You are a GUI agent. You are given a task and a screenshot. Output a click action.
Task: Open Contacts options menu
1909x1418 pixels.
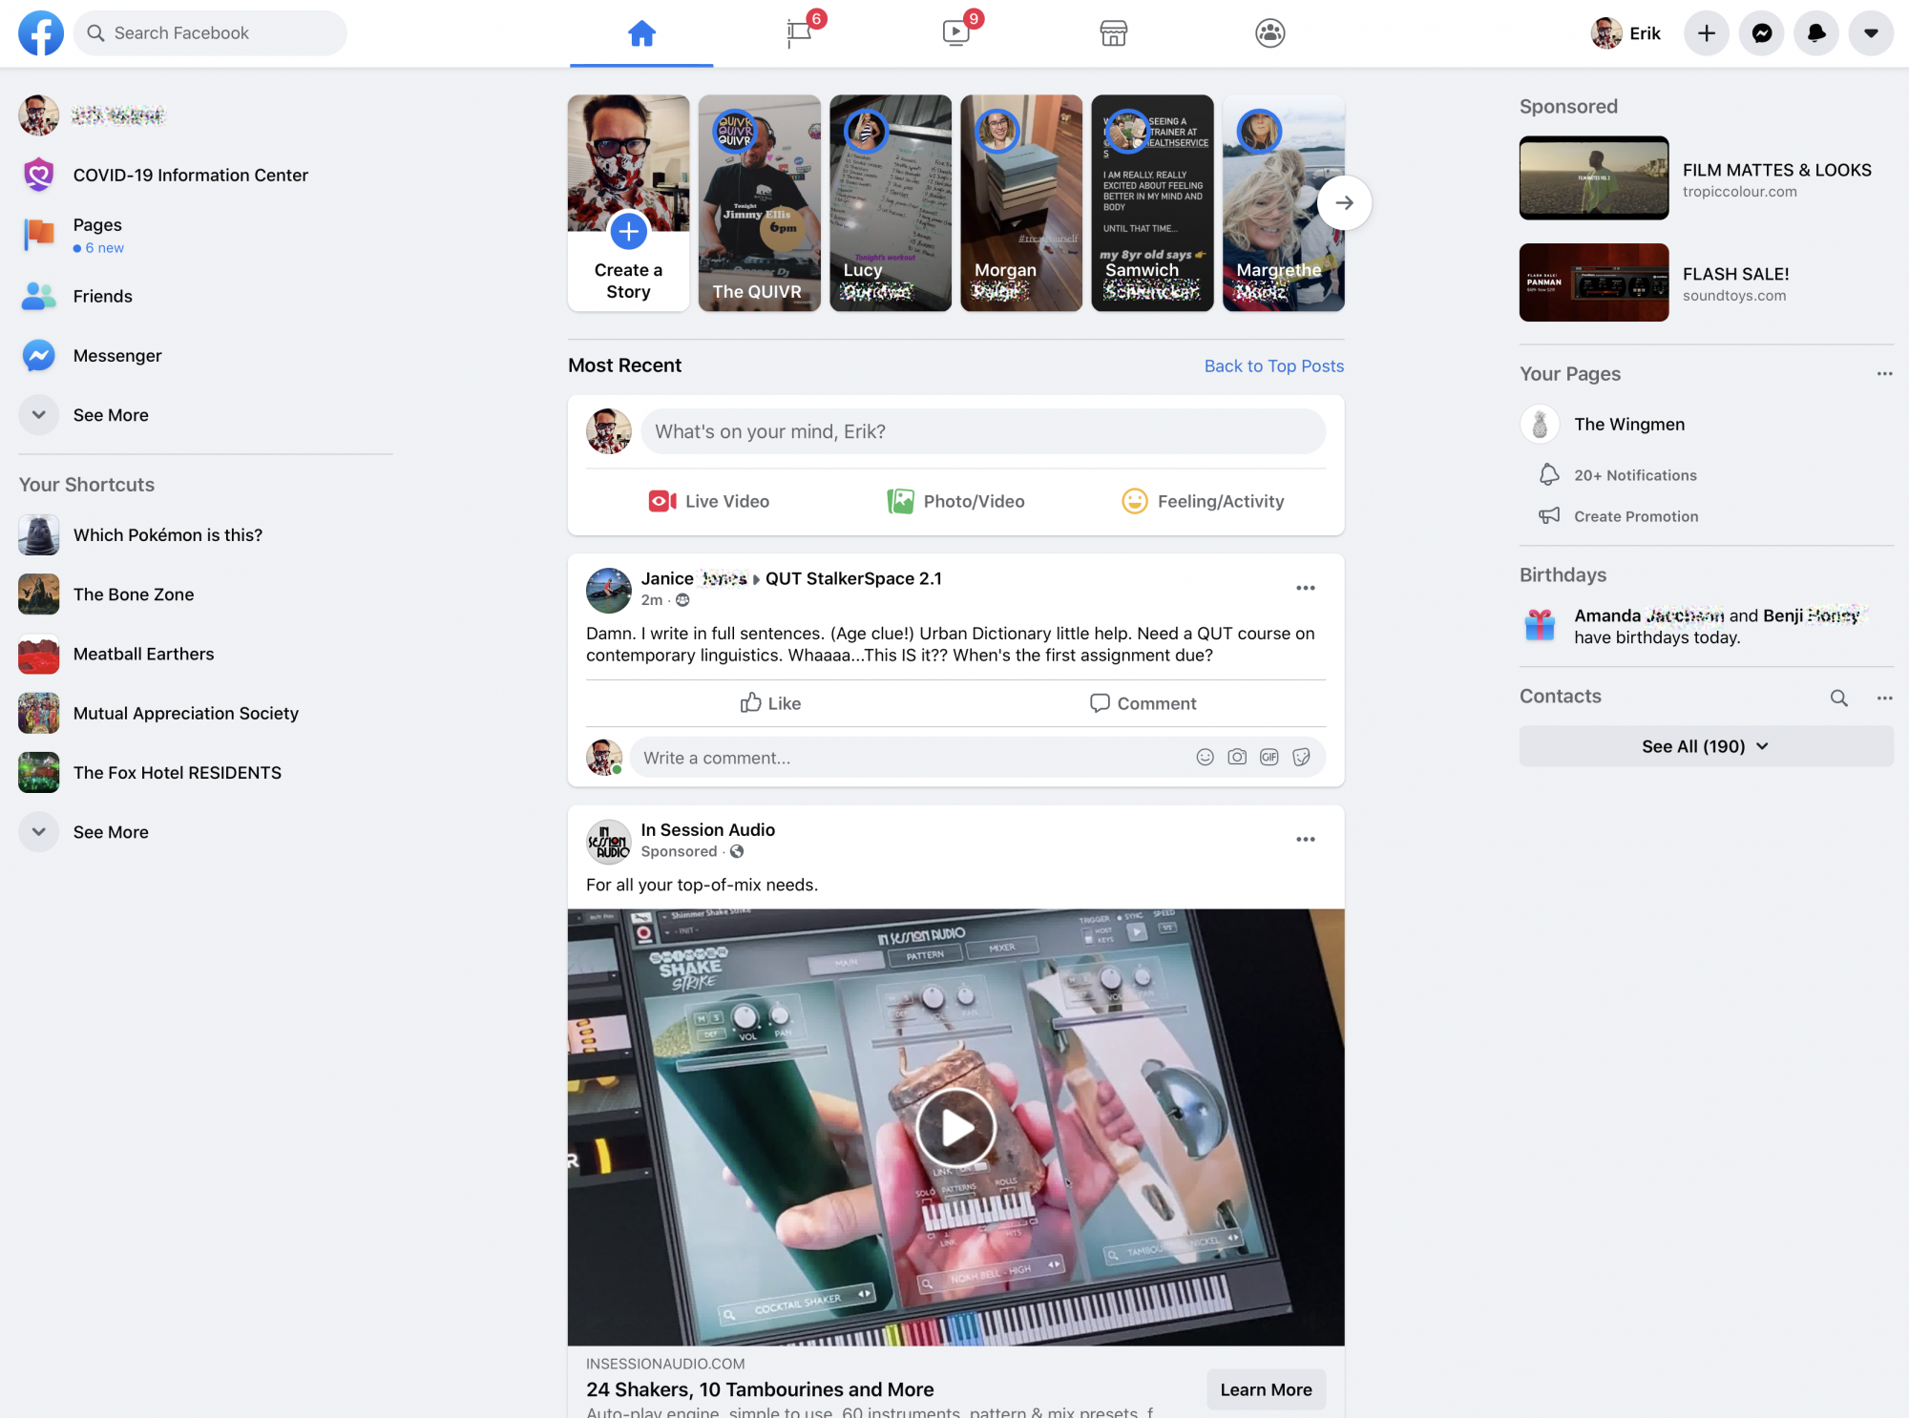[1884, 698]
